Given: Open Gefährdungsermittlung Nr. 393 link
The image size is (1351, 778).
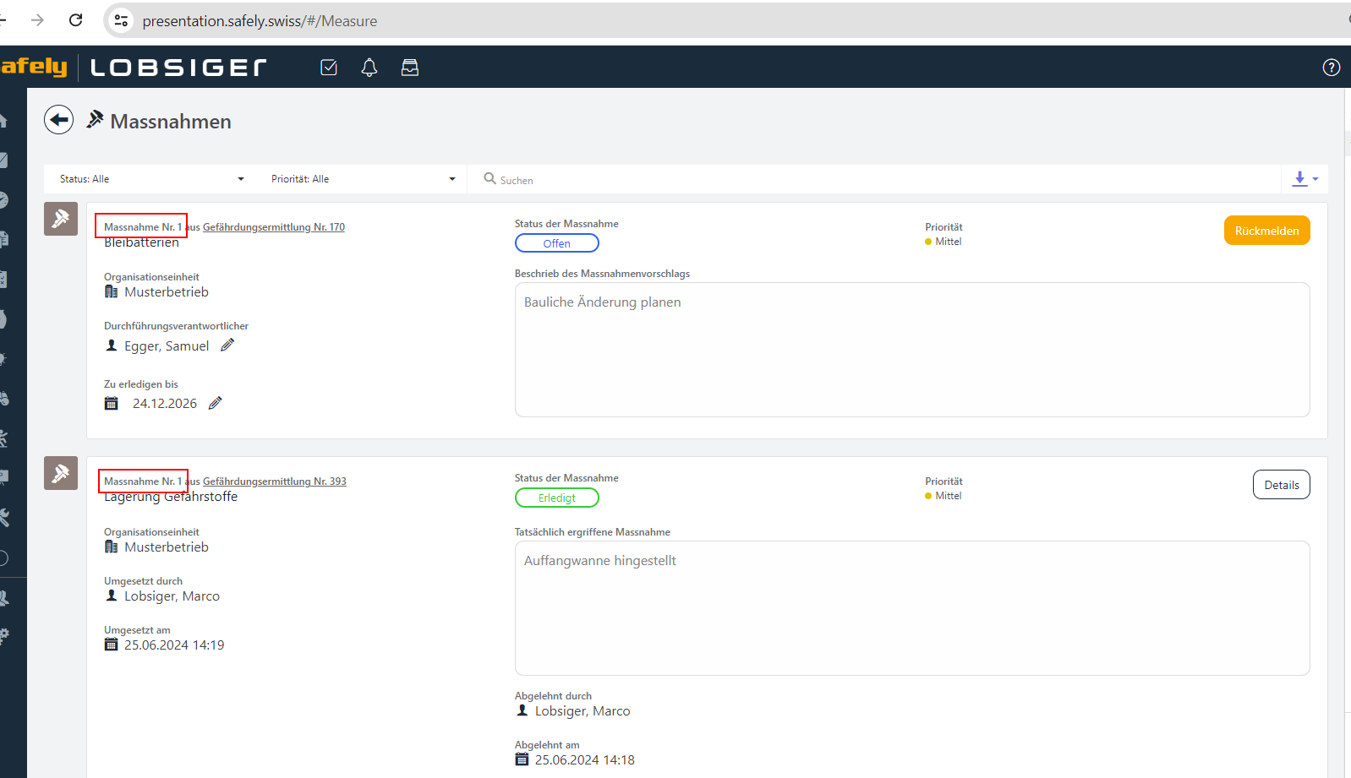Looking at the screenshot, I should pyautogui.click(x=274, y=481).
